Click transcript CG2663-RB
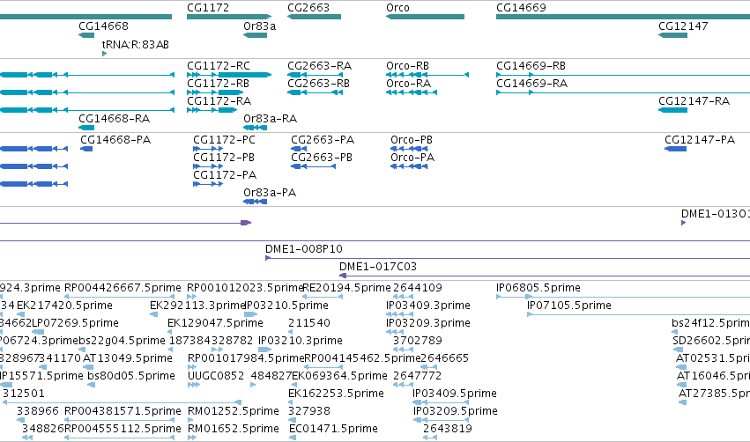Image resolution: width=750 pixels, height=442 pixels. tap(318, 84)
